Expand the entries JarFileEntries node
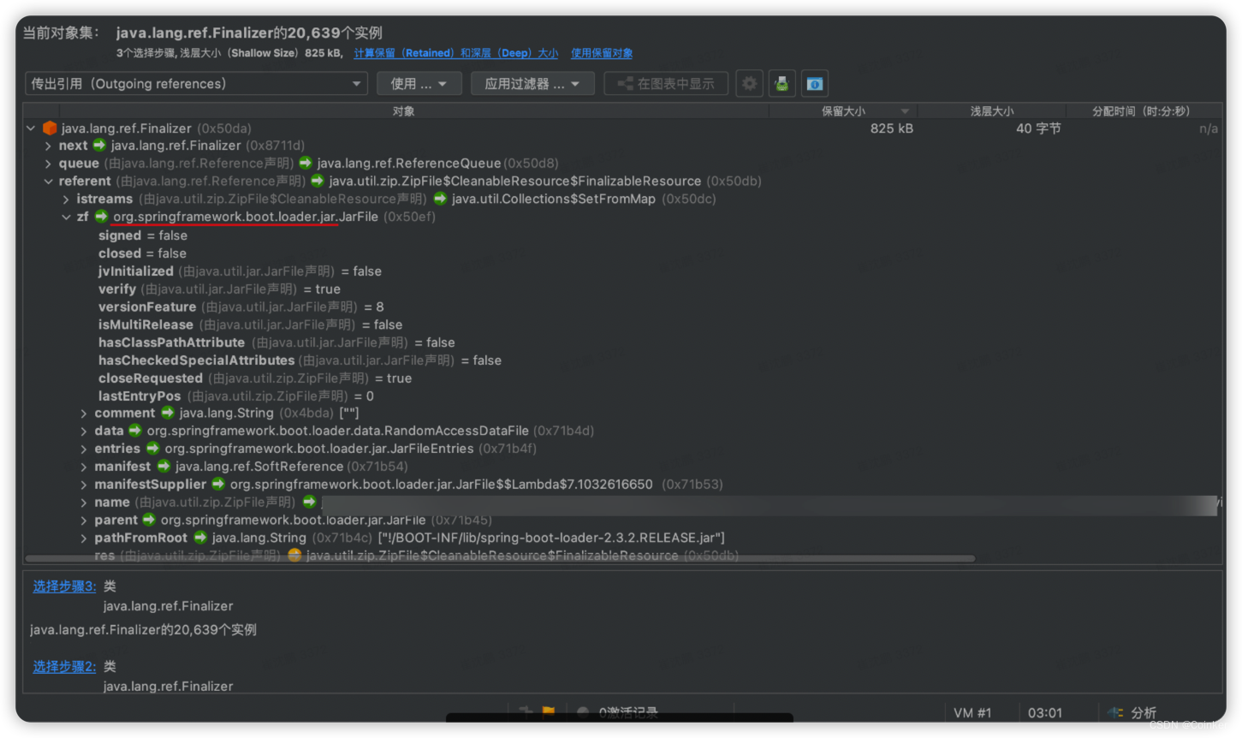Viewport: 1242px width, 738px height. point(84,449)
